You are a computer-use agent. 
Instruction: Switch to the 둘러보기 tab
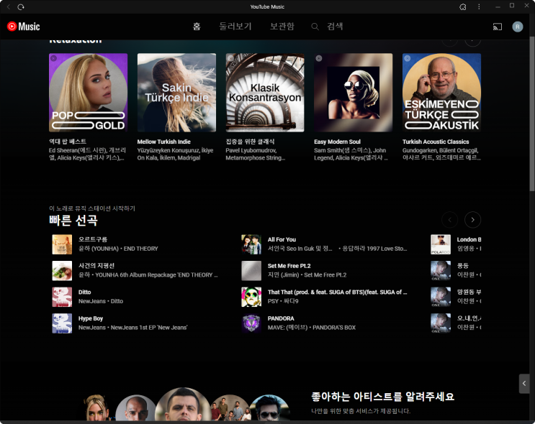[235, 27]
